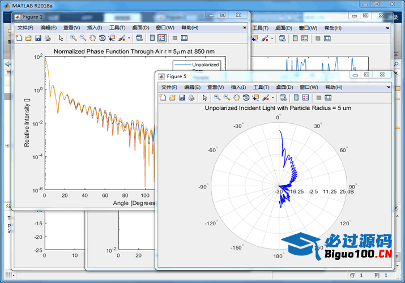
Task: Click dock arrow in Figure 1 menu bar
Action: (244, 28)
